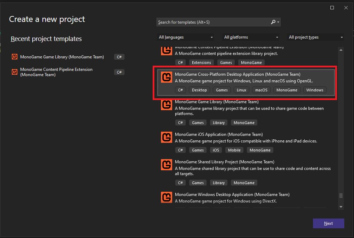
Task: Click Library tag under Game Library template
Action: coord(218,123)
